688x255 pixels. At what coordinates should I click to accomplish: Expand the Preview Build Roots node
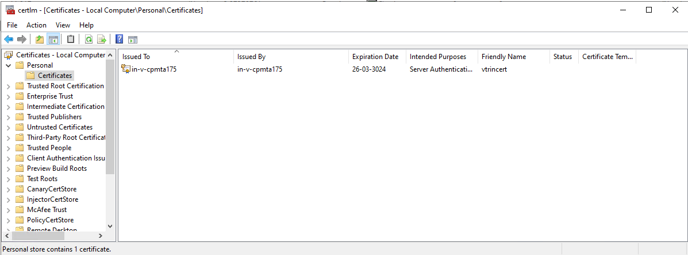(x=9, y=168)
